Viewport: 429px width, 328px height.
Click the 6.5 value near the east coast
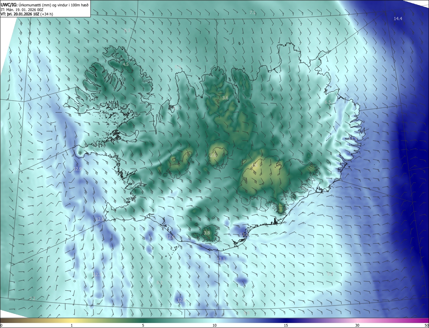[x=328, y=102]
